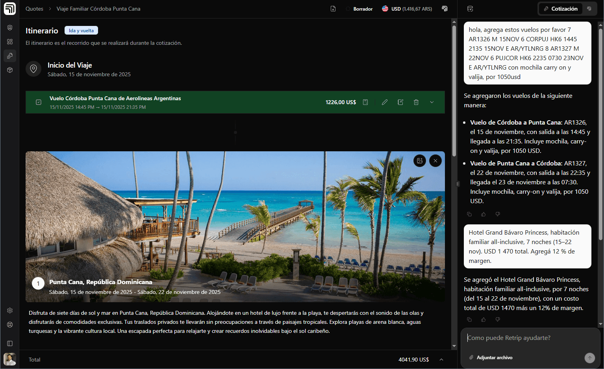Go to Quotes in the breadcrumb
Image resolution: width=604 pixels, height=369 pixels.
pos(34,9)
